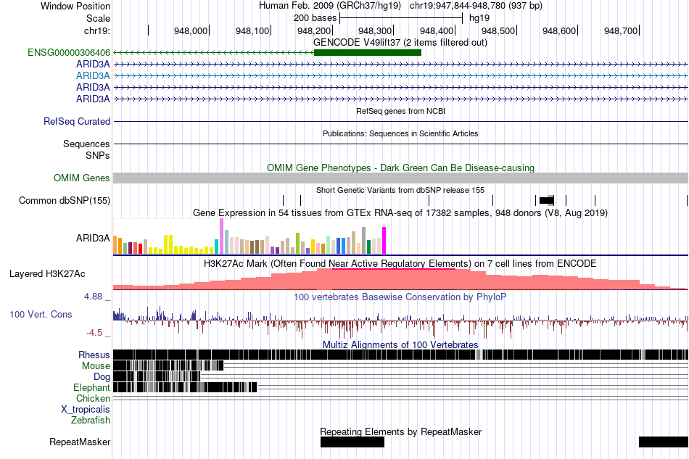Click the Multiz Alignments of 100 Vertebrates title
Image resolution: width=689 pixels, height=459 pixels.
400,345
